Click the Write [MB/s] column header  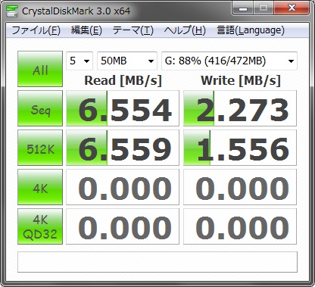click(241, 81)
